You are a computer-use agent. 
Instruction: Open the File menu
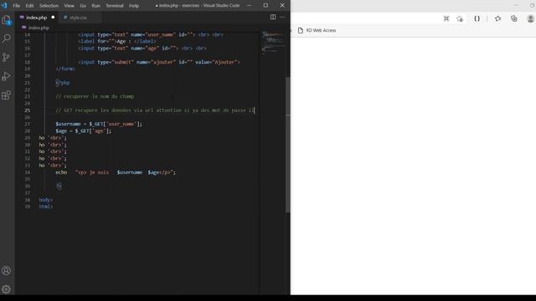coord(17,6)
